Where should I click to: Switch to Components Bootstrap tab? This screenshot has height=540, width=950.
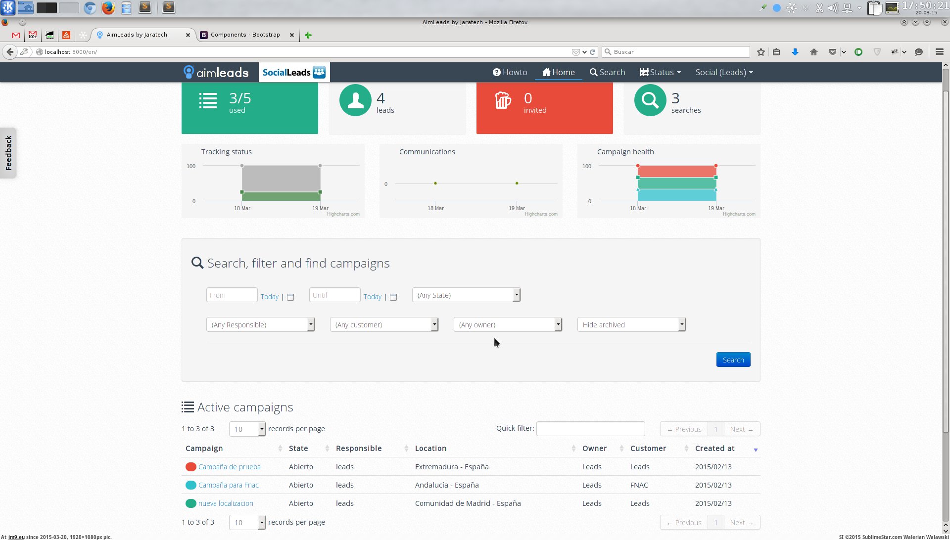(x=245, y=35)
